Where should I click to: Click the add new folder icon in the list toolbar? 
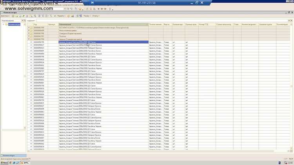(16, 16)
